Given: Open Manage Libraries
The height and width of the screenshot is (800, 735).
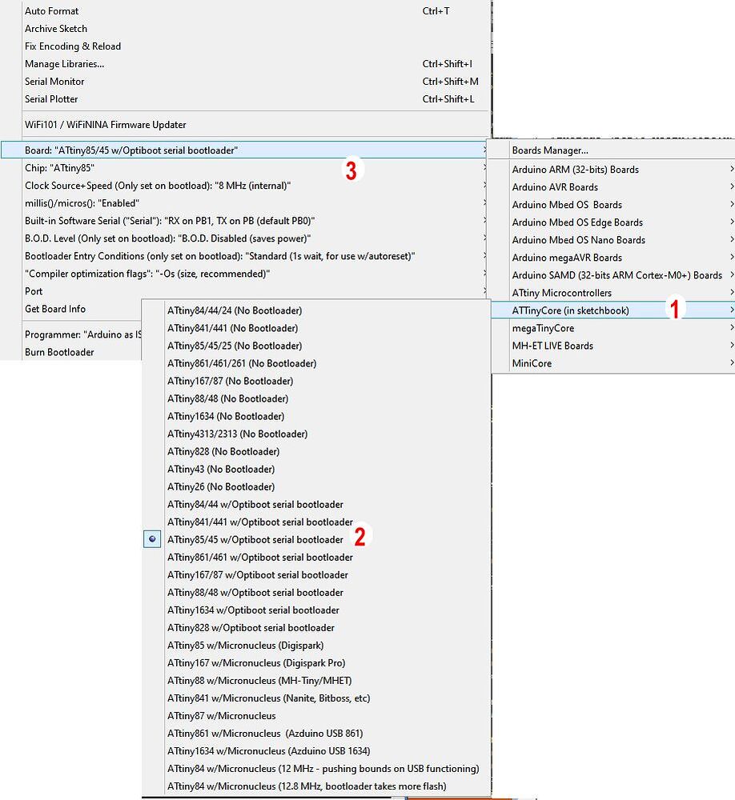Looking at the screenshot, I should coord(63,63).
